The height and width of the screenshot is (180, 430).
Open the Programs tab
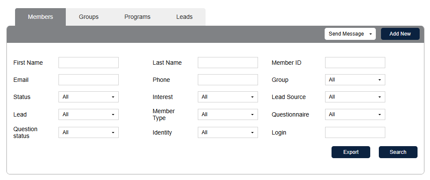[x=137, y=17]
